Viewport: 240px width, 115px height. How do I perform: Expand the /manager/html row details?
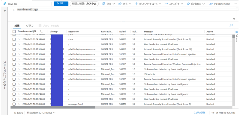19,104
